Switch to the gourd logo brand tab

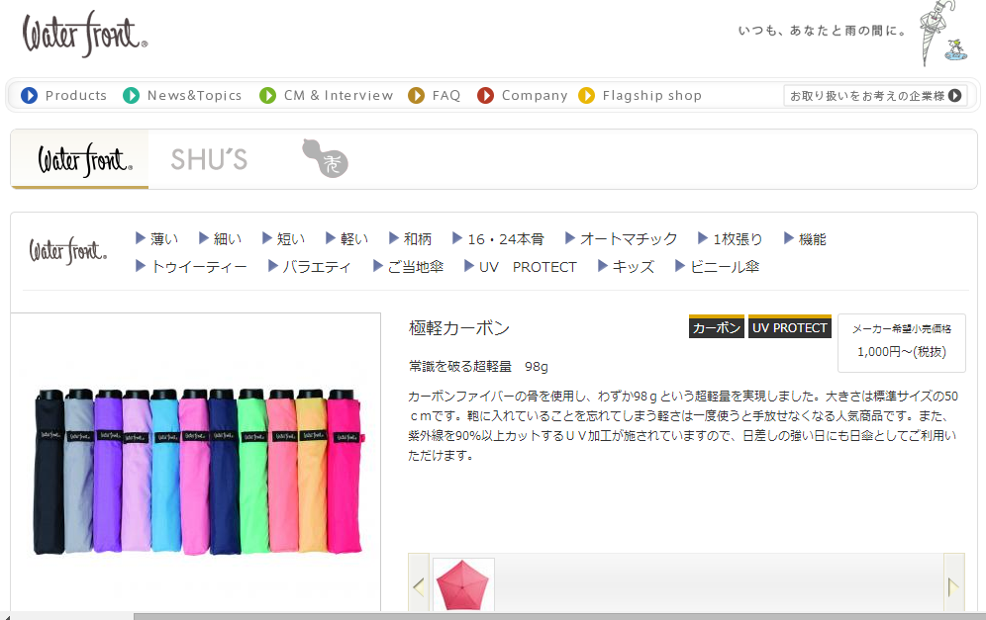(325, 158)
